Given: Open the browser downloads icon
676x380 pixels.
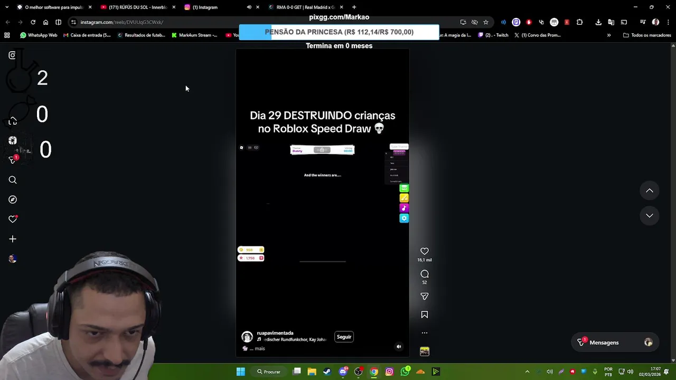Looking at the screenshot, I should pos(598,22).
